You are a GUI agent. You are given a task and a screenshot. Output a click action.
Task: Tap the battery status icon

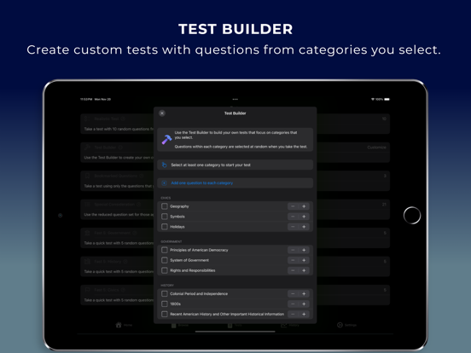(387, 99)
